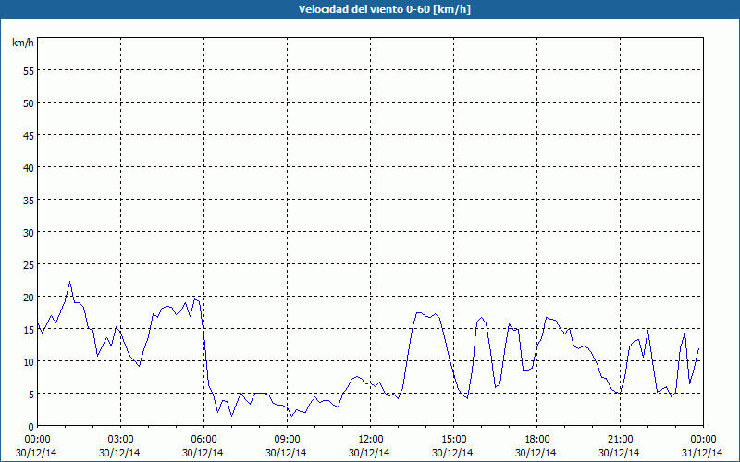Click the 03:00 time label
Screen dimensions: 740x462
[120, 440]
